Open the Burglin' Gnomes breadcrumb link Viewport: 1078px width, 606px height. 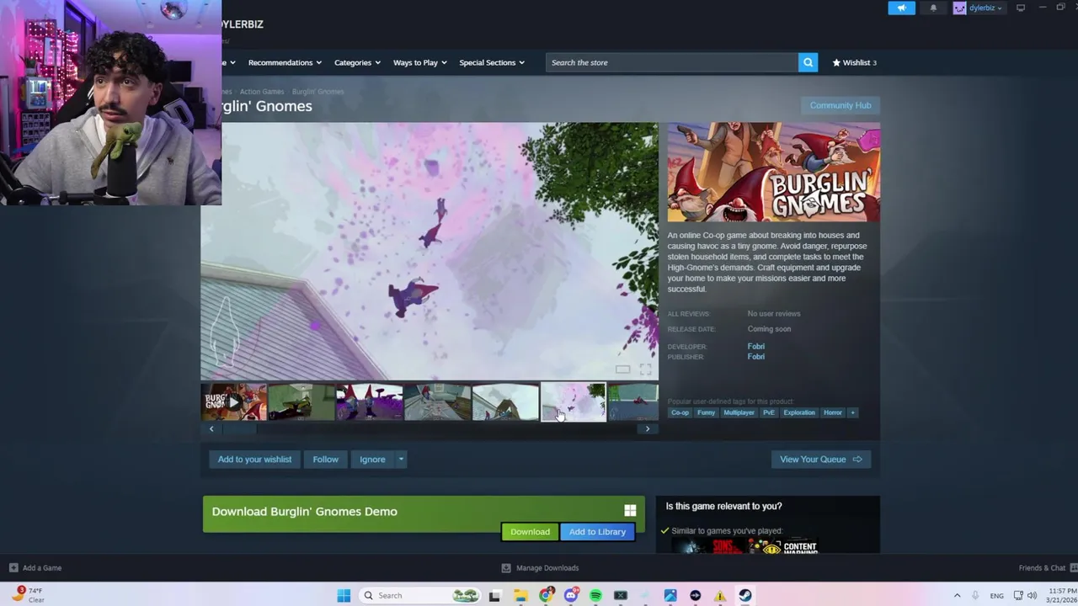[x=318, y=92]
